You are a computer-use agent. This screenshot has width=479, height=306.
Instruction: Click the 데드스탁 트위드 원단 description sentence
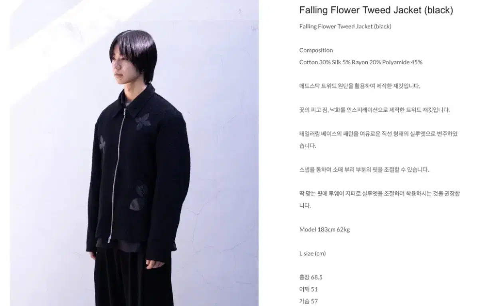click(x=360, y=86)
